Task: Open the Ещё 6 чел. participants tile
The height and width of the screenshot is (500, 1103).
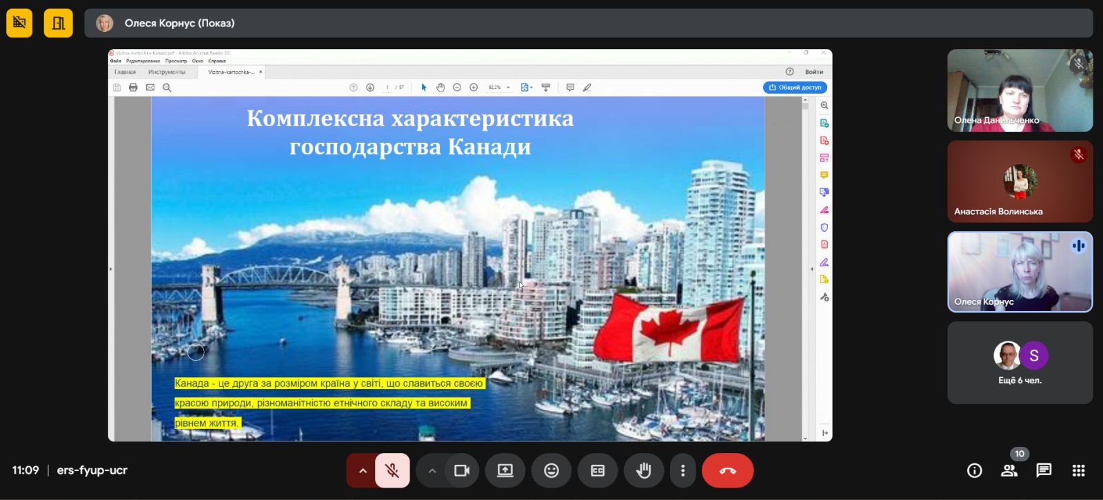Action: pos(1020,363)
